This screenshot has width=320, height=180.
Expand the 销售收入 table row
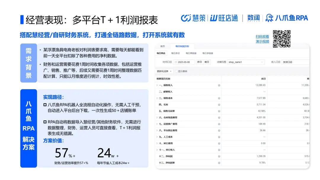(157, 85)
